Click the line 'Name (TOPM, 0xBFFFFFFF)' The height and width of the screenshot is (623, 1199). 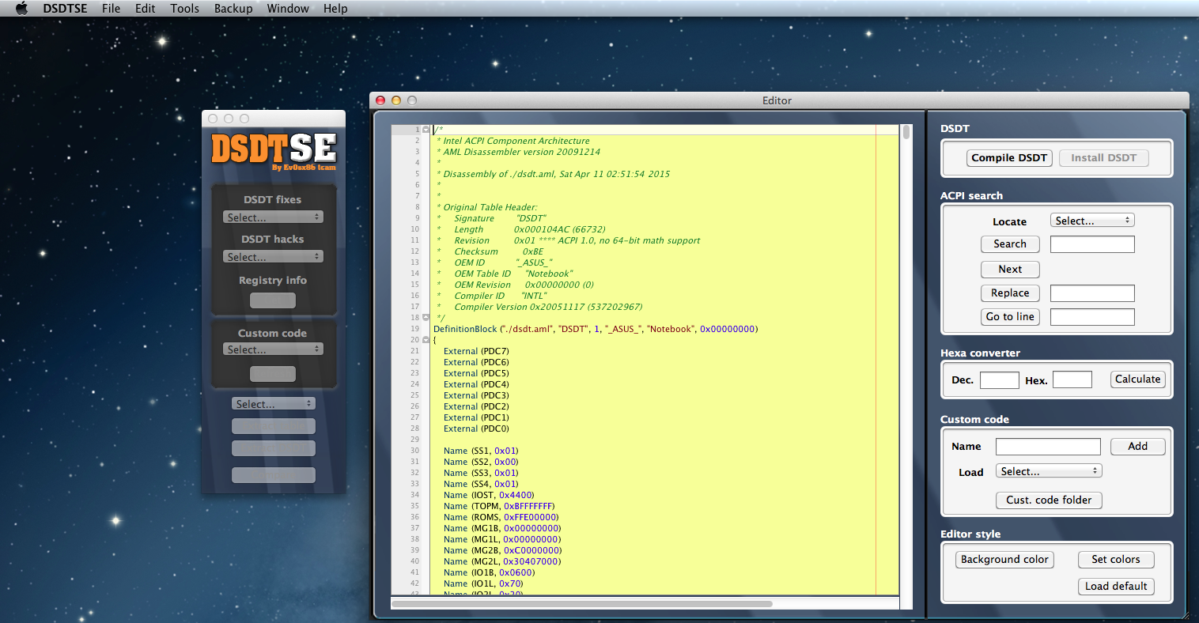point(499,506)
